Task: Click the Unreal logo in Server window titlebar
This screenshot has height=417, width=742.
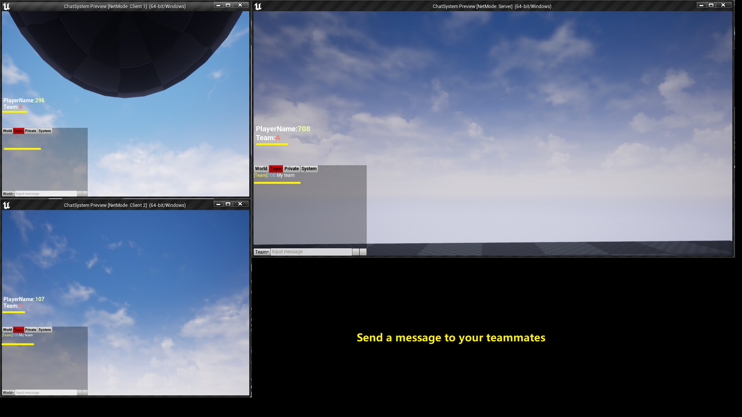Action: pyautogui.click(x=258, y=6)
